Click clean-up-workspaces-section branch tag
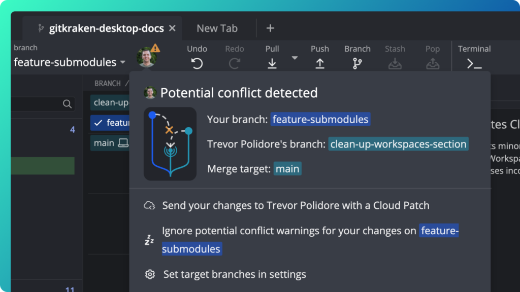Viewport: 520px width, 292px height. click(398, 144)
